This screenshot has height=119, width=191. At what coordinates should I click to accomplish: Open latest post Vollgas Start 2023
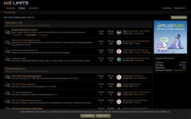click(x=137, y=92)
